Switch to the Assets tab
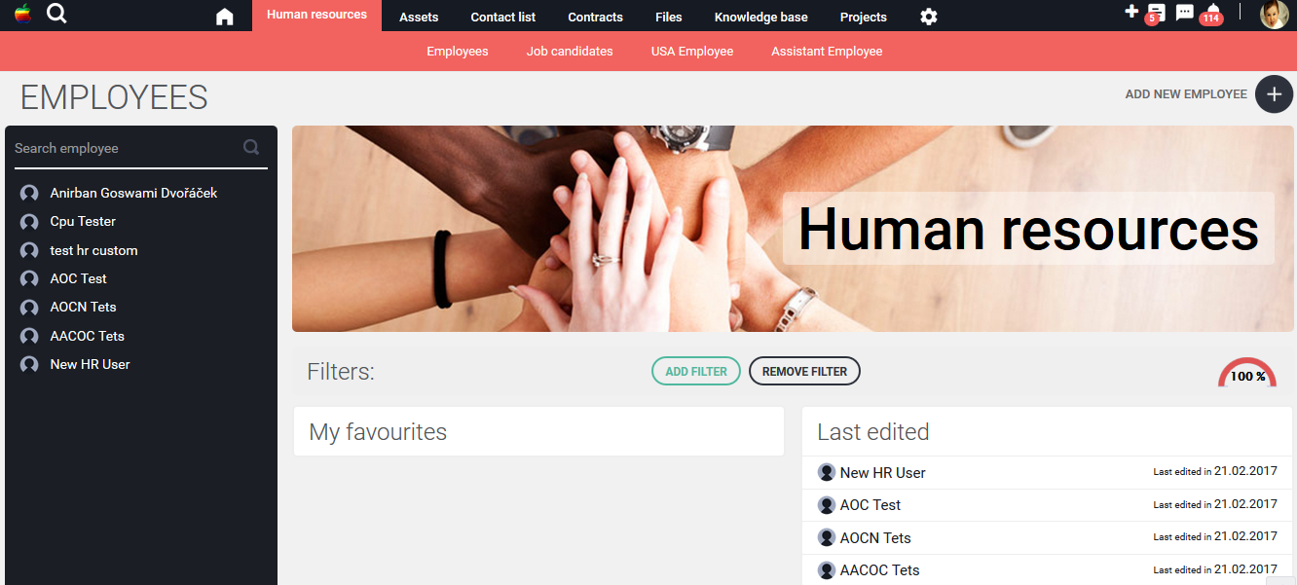This screenshot has width=1297, height=585. pos(419,17)
